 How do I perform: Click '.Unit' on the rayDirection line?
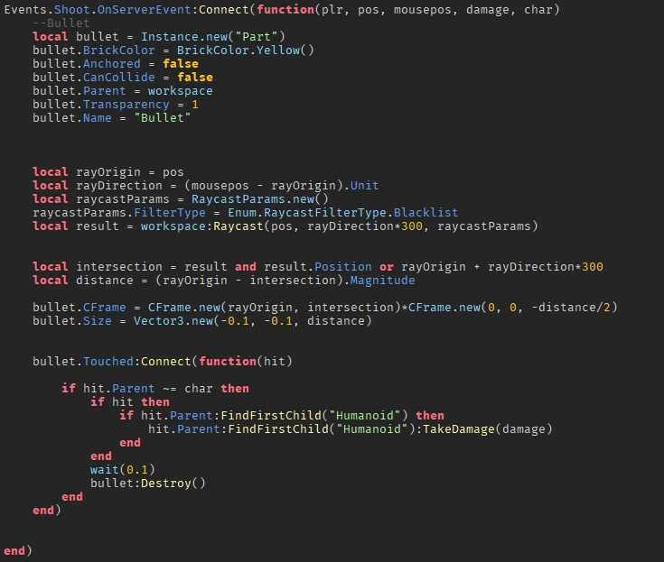[x=362, y=186]
